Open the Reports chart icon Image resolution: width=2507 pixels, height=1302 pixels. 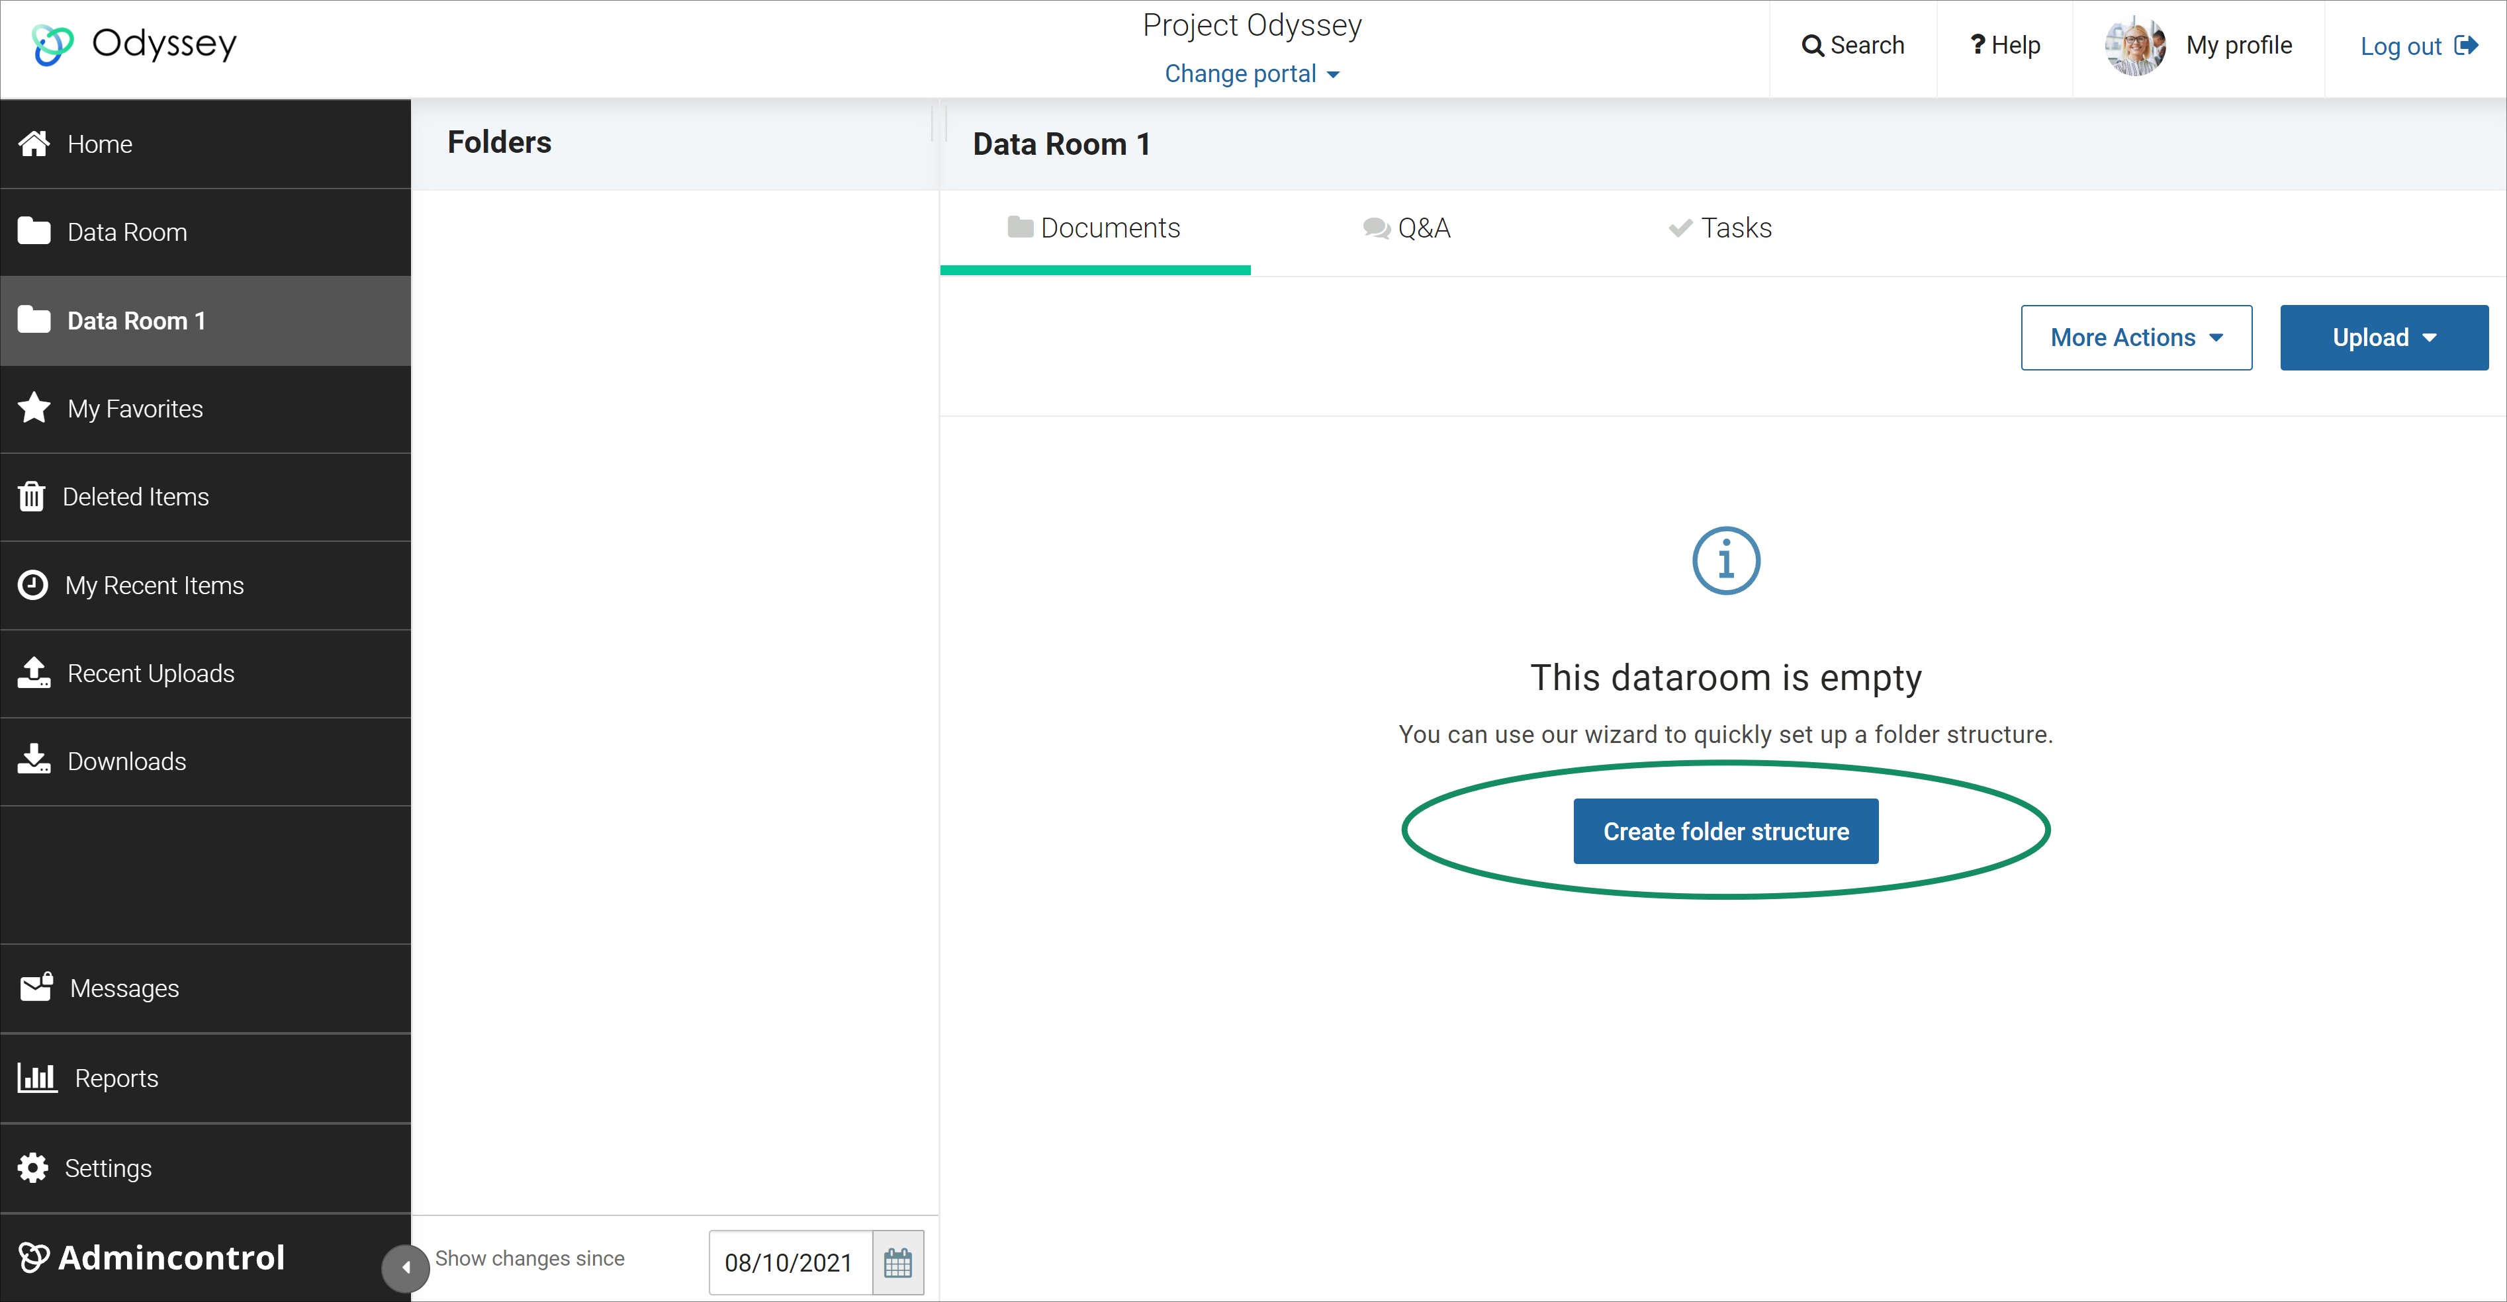tap(38, 1077)
